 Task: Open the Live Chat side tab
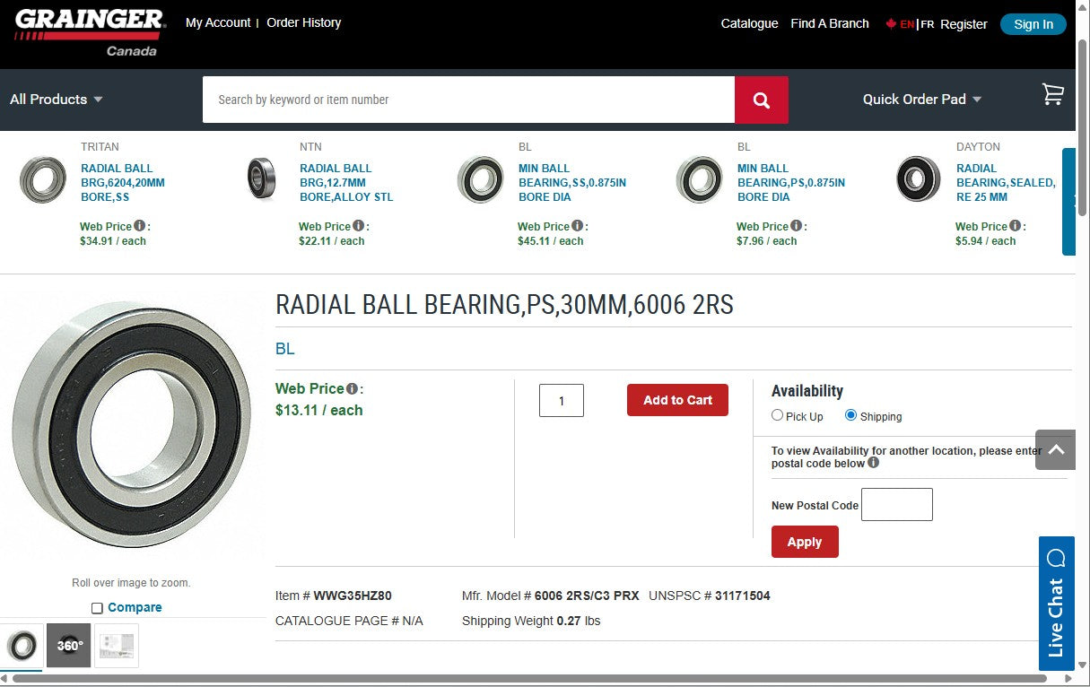point(1056,604)
